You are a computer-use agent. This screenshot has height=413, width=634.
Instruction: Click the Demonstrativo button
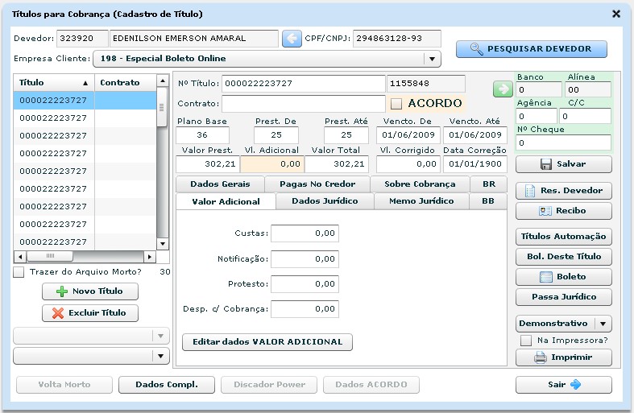click(x=555, y=324)
